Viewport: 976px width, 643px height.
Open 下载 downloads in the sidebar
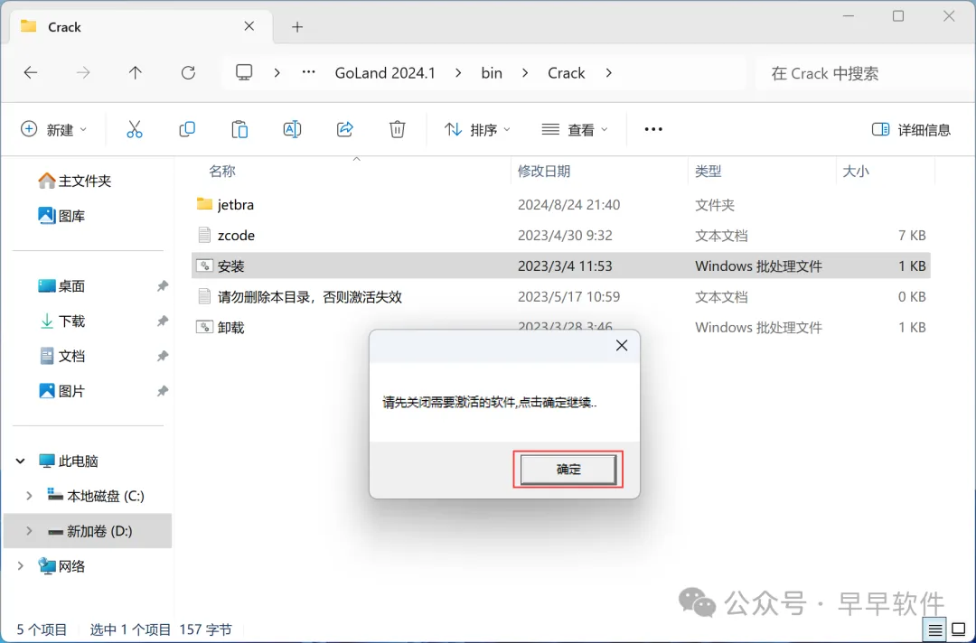pyautogui.click(x=61, y=321)
